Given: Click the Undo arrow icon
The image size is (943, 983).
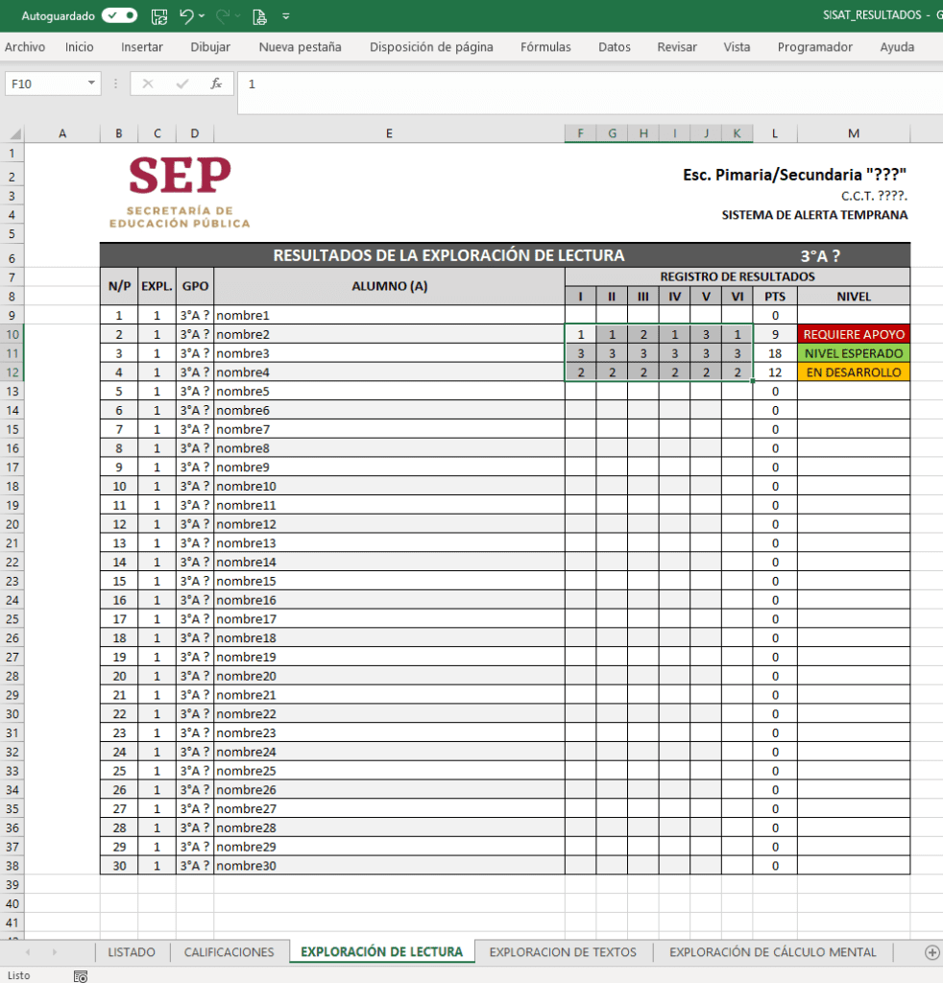Looking at the screenshot, I should point(186,16).
